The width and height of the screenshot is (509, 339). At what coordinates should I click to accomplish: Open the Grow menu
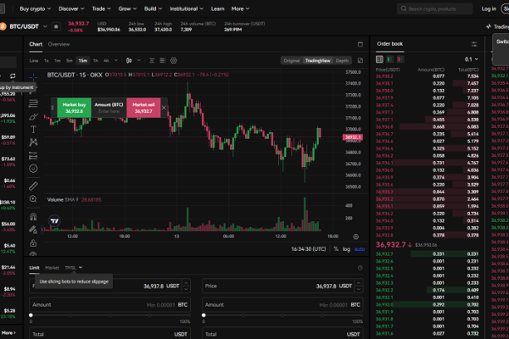click(127, 8)
